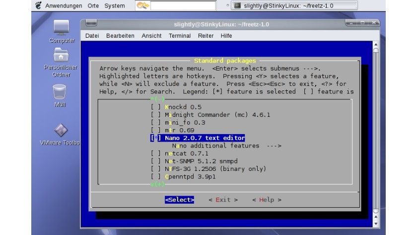Expand Nano additional features submenu
This screenshot has height=235, width=417.
pyautogui.click(x=226, y=146)
